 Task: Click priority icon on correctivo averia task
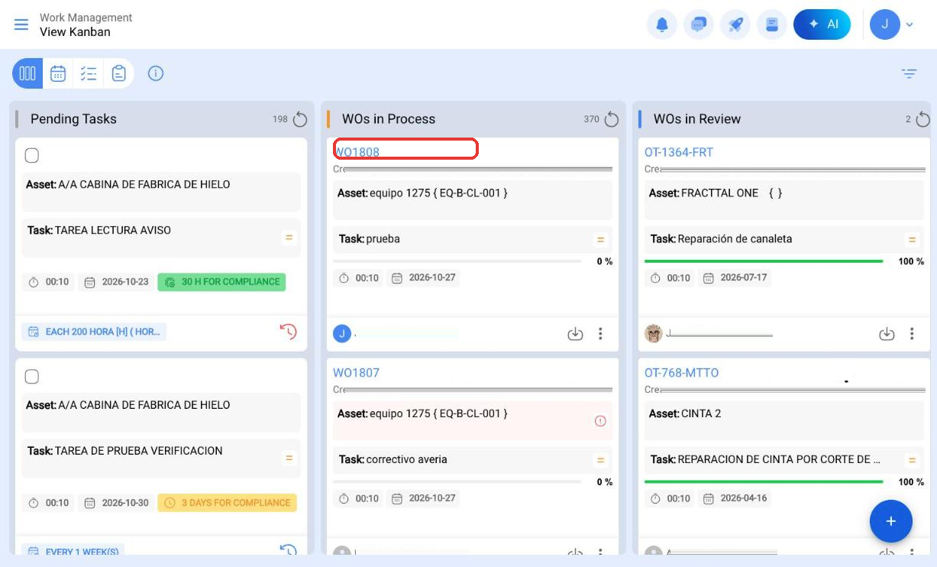click(x=600, y=461)
